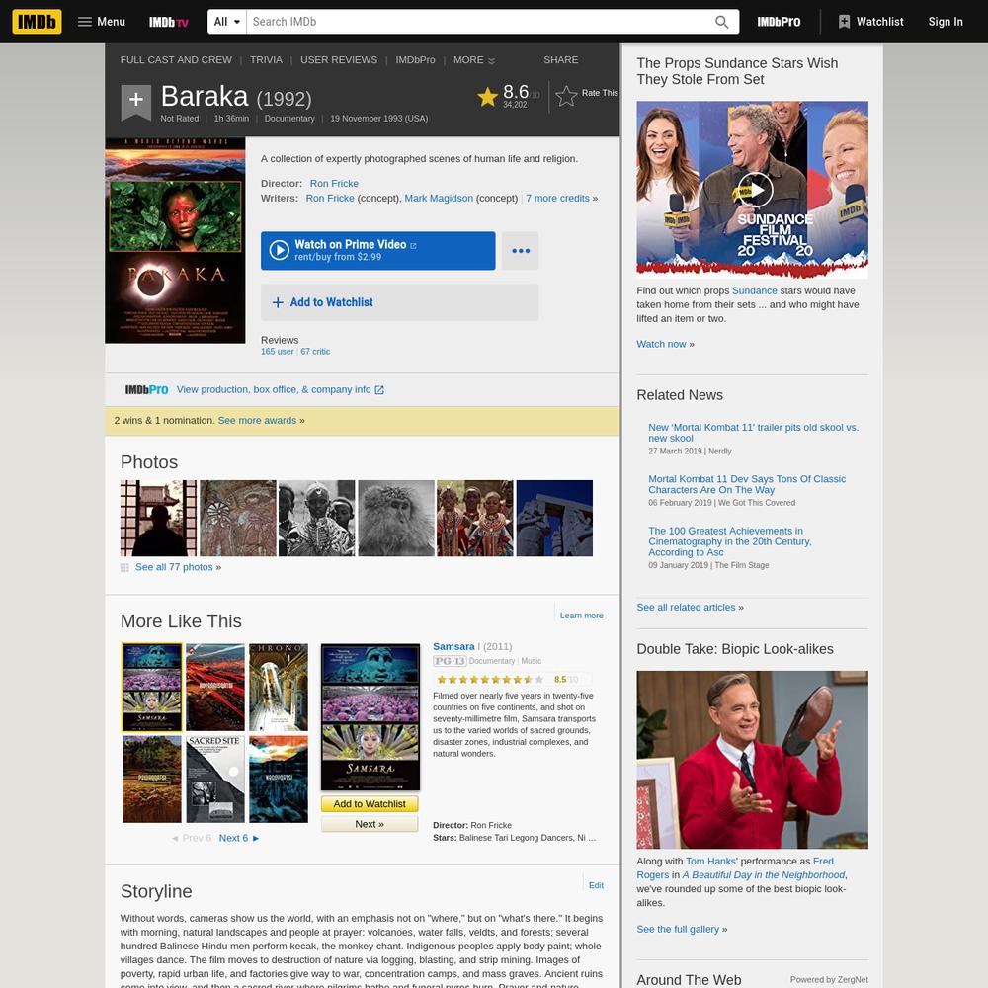The height and width of the screenshot is (988, 988).
Task: Rate this title with the outline star
Action: [x=566, y=96]
